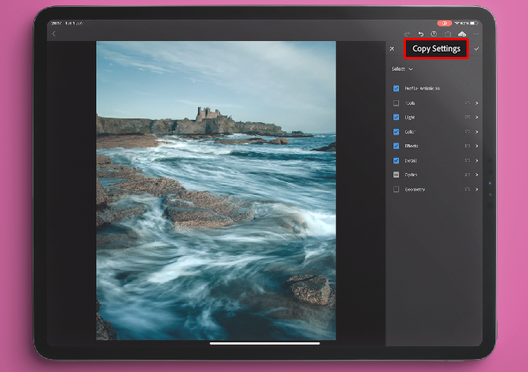Uncheck the Profile: Artistic 08 checkbox
Viewport: 528px width, 372px height.
point(396,88)
